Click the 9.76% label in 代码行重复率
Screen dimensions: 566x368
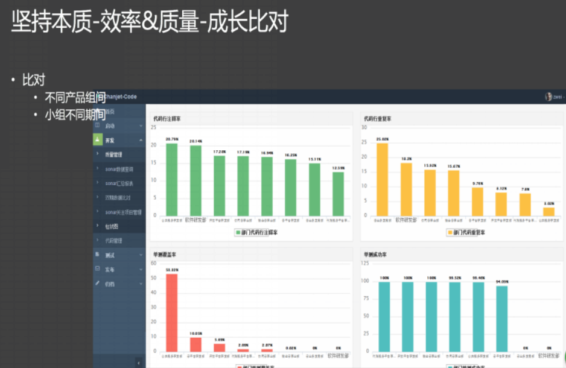(x=477, y=183)
